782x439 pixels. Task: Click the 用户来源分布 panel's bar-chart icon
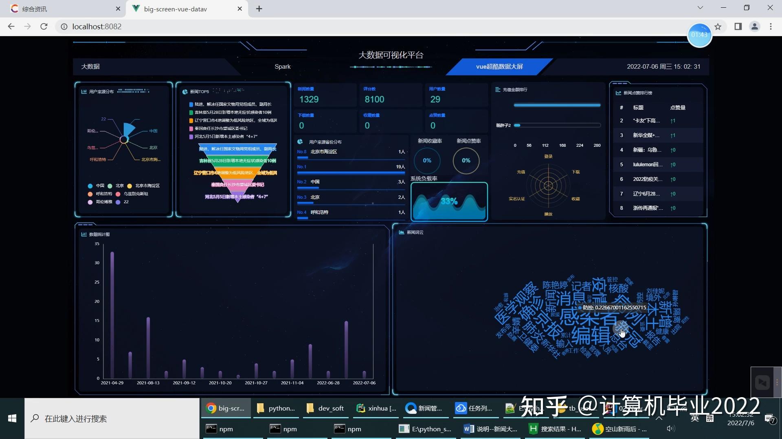pyautogui.click(x=84, y=91)
